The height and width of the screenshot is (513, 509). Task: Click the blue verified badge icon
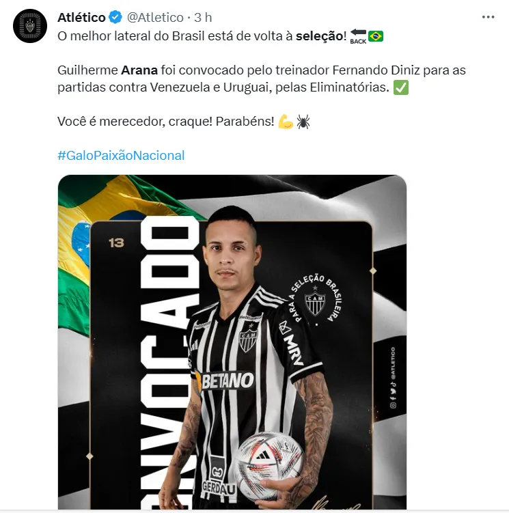115,17
